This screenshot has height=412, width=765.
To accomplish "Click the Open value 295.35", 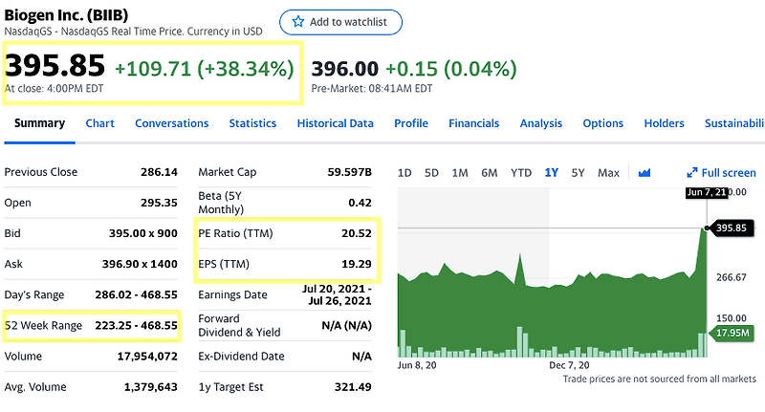I will [159, 203].
